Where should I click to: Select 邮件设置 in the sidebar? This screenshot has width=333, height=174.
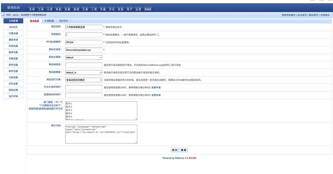point(14,71)
